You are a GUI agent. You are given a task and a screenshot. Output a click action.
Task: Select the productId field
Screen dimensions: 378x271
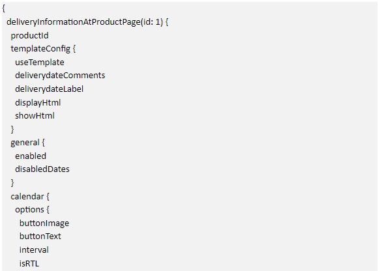[x=29, y=36]
